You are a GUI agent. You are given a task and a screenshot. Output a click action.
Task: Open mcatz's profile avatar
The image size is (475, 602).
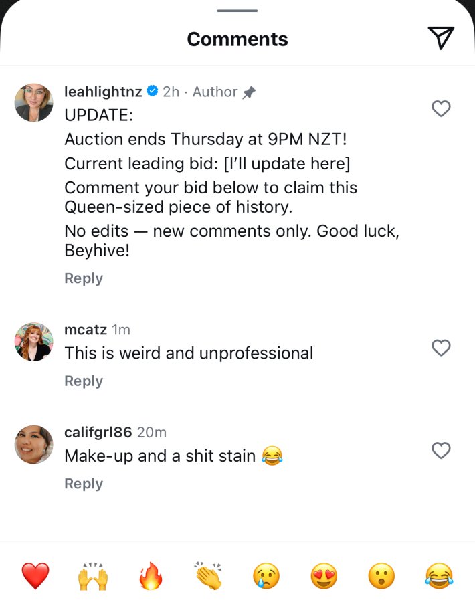tap(34, 342)
